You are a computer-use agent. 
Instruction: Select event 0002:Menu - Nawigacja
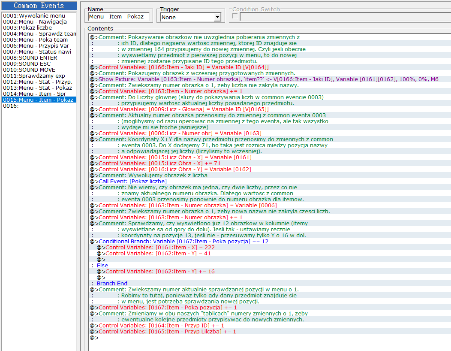pos(39,22)
